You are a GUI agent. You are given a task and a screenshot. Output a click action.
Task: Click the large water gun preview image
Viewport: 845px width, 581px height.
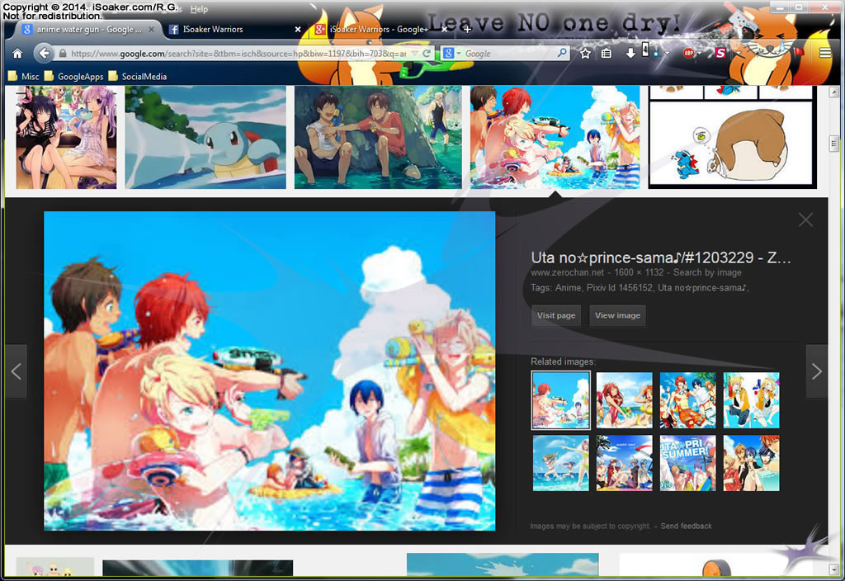[270, 371]
